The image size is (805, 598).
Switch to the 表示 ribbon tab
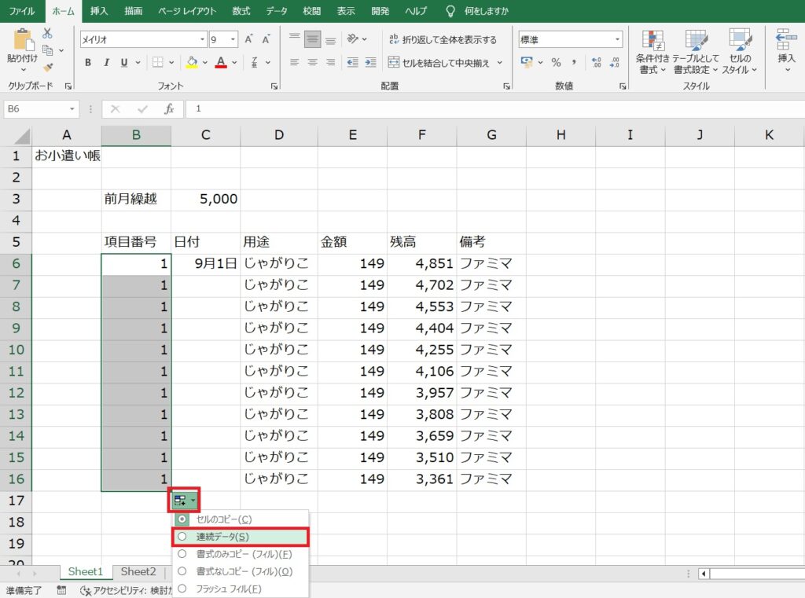[346, 11]
